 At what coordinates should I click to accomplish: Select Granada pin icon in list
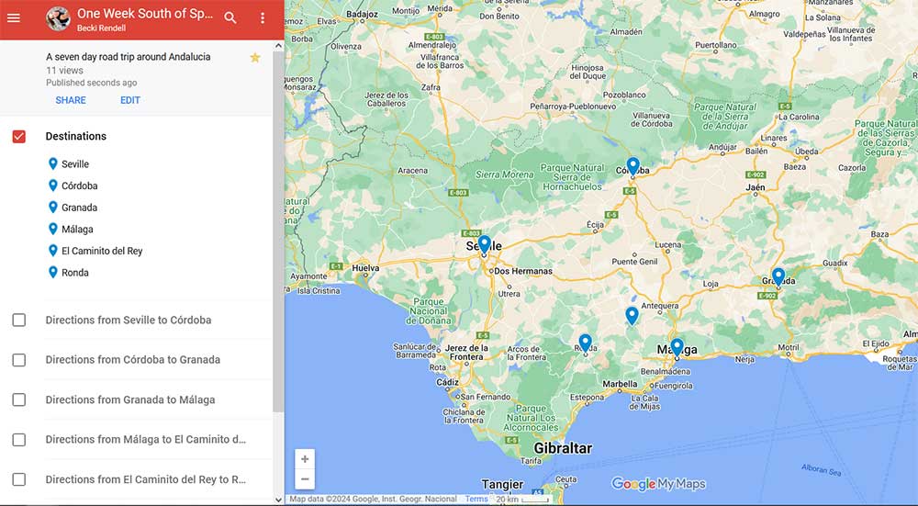coord(52,207)
